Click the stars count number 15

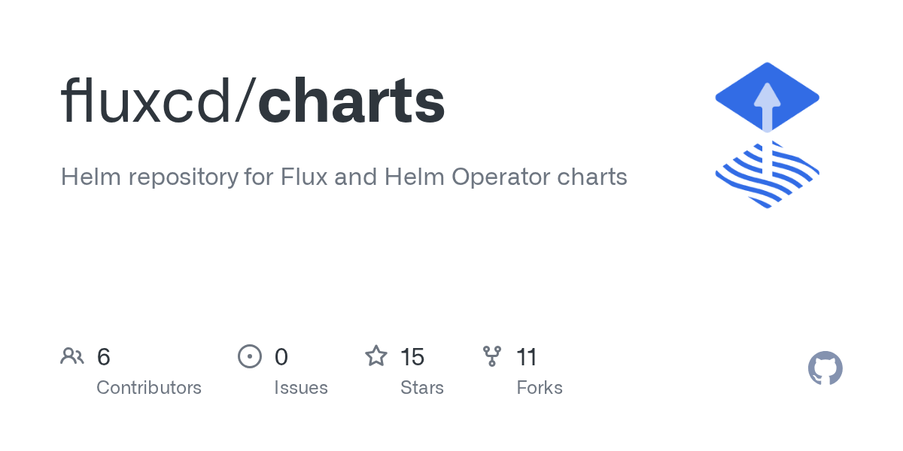pyautogui.click(x=412, y=357)
